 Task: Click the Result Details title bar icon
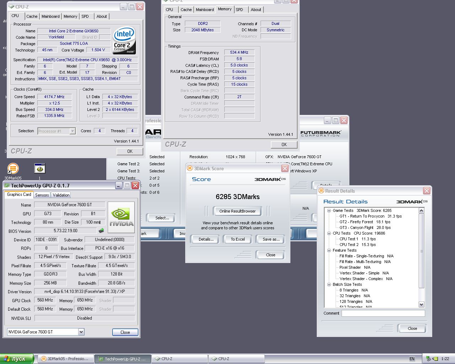pyautogui.click(x=321, y=191)
